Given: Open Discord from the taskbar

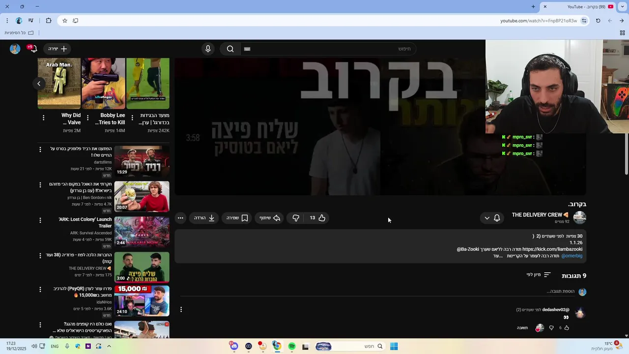Looking at the screenshot, I should click(x=234, y=347).
